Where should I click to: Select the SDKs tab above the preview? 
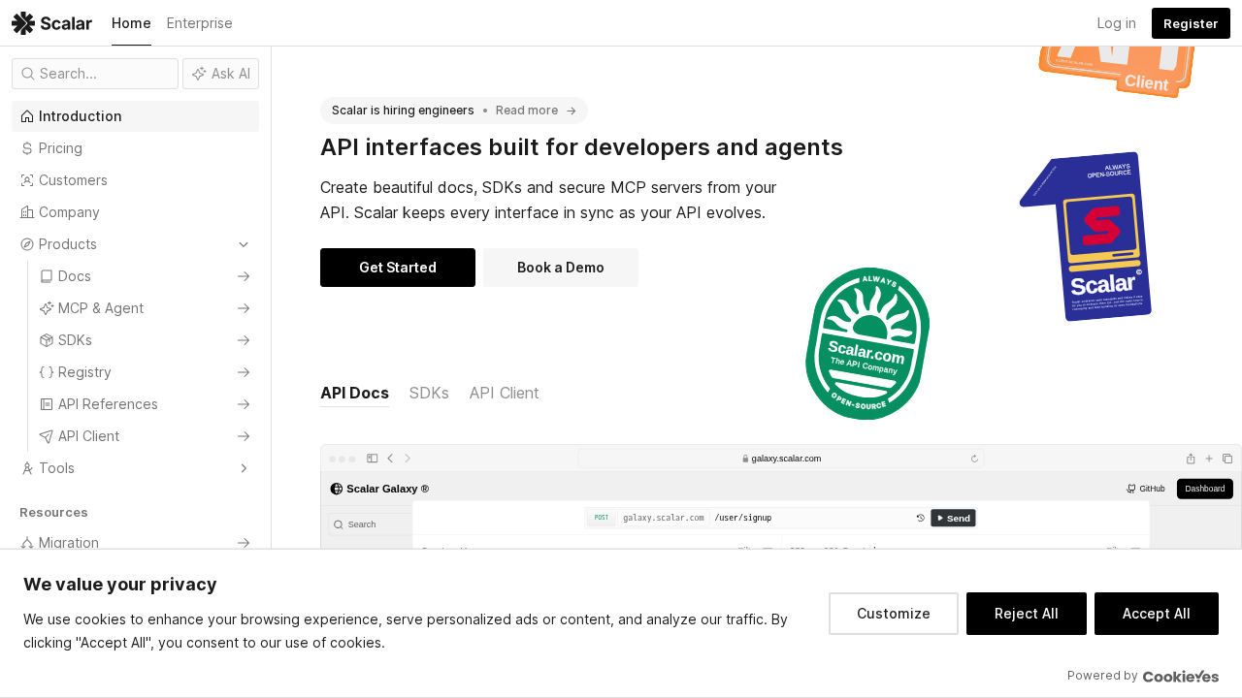pyautogui.click(x=429, y=393)
